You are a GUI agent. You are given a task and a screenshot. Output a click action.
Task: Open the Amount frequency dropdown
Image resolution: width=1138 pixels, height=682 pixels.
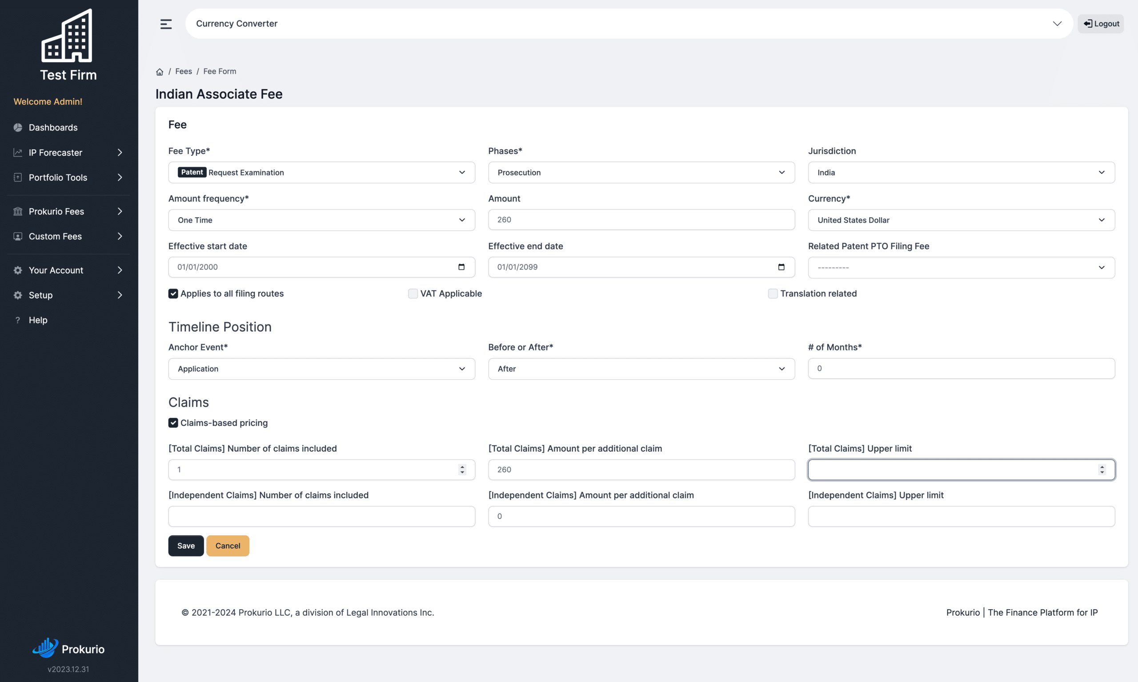click(x=321, y=220)
